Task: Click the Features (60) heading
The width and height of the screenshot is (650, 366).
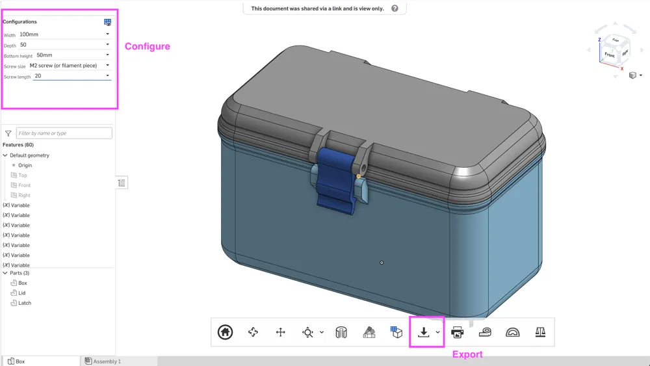Action: pos(18,145)
